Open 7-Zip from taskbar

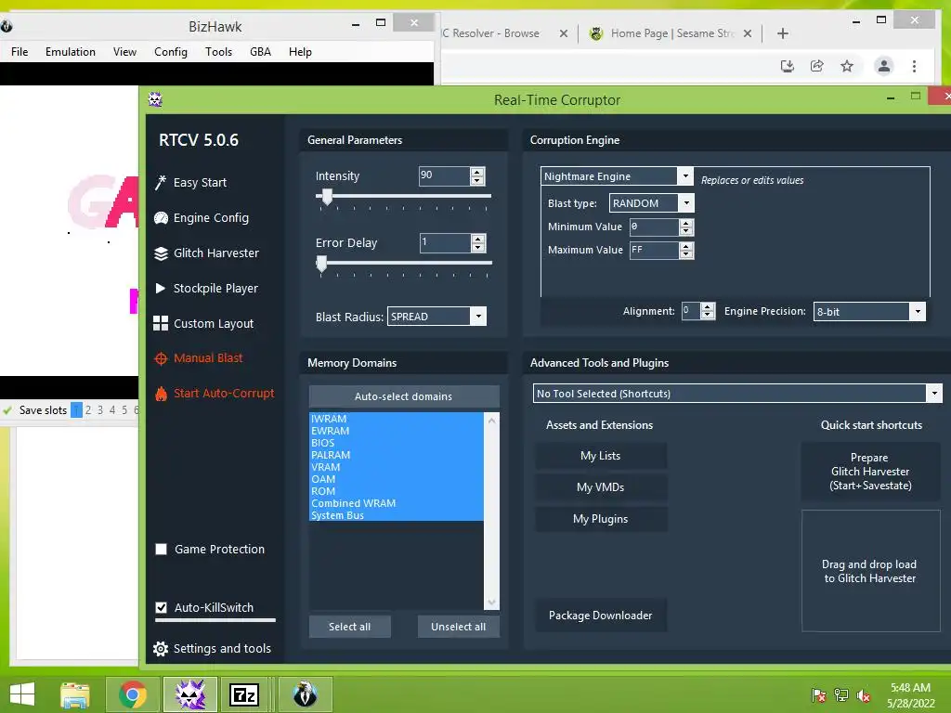244,694
